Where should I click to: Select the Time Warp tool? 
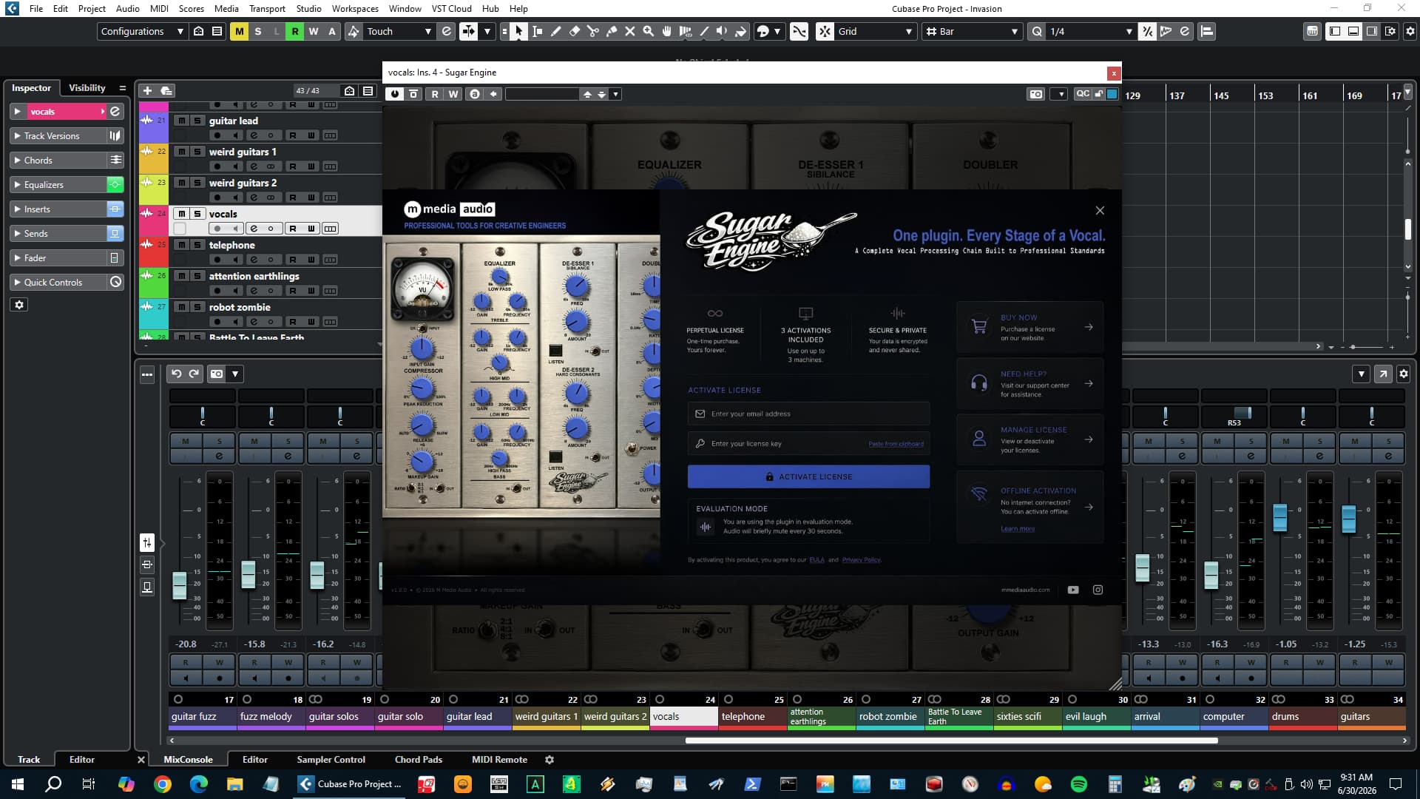coord(686,31)
